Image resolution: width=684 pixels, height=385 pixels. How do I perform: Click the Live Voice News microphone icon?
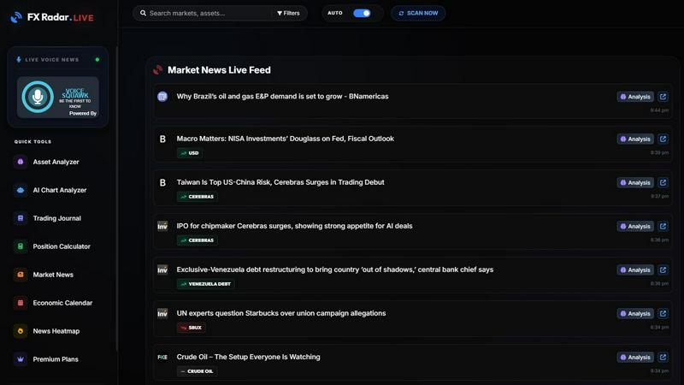coord(18,59)
